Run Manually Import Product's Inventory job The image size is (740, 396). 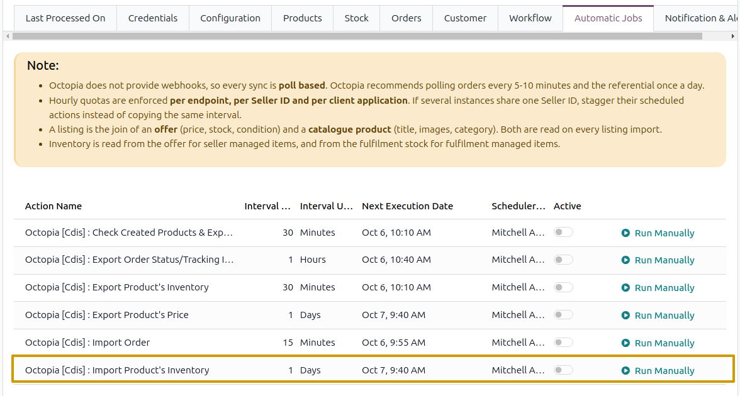(x=658, y=371)
